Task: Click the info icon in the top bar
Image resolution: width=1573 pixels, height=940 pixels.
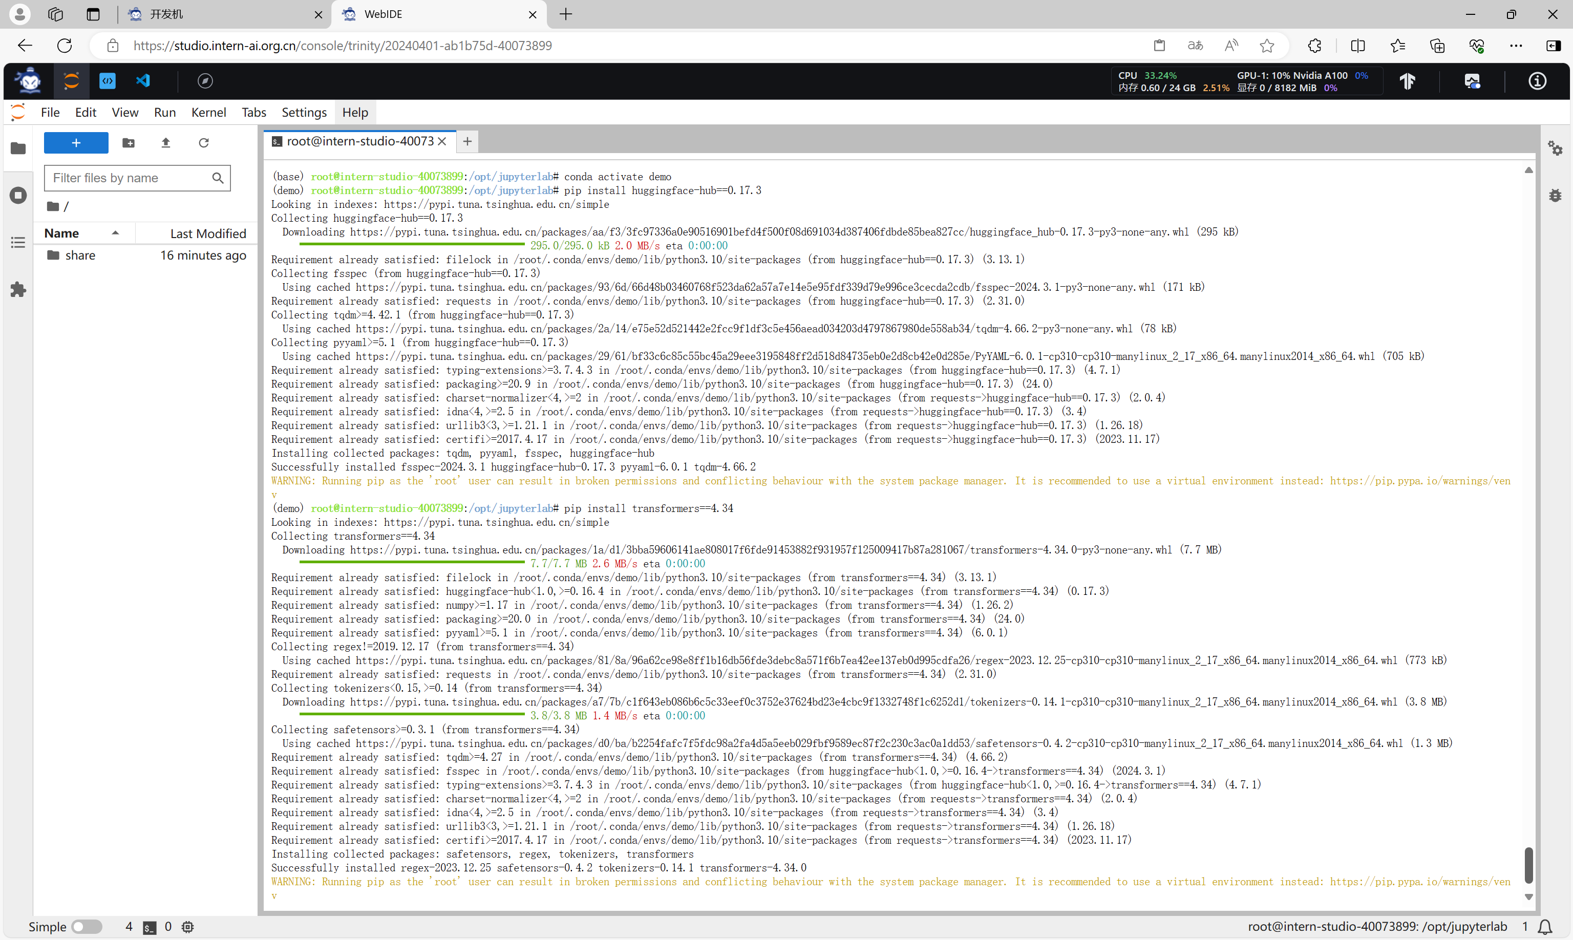Action: tap(1538, 80)
